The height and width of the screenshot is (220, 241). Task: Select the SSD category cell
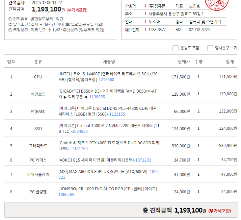[38, 128]
